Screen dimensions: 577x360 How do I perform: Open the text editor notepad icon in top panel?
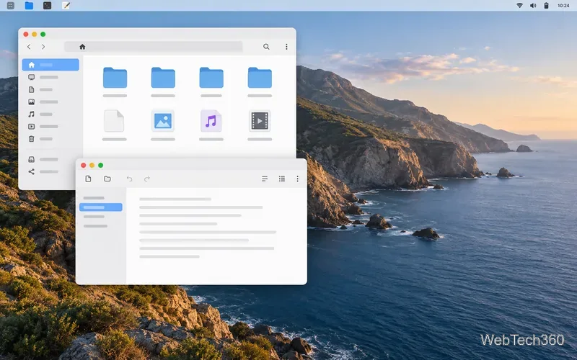pos(66,6)
